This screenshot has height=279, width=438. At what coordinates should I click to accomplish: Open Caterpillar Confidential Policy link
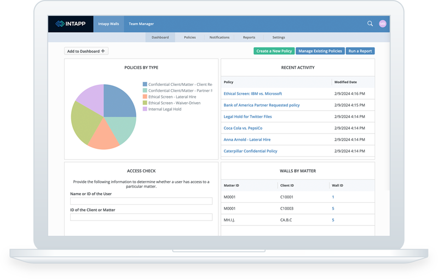pos(250,151)
